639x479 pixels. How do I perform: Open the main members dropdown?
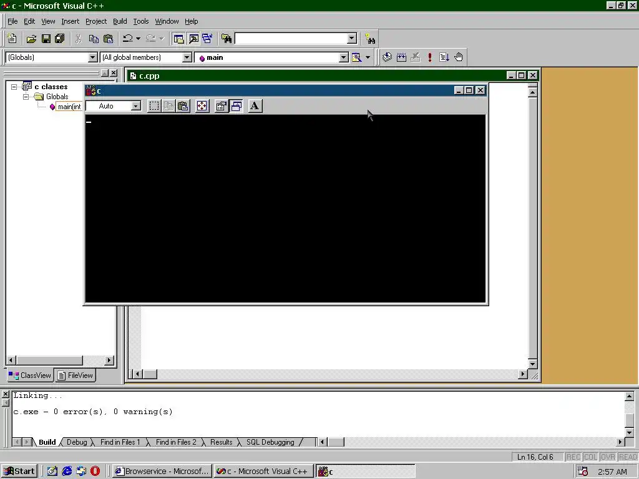pos(344,58)
